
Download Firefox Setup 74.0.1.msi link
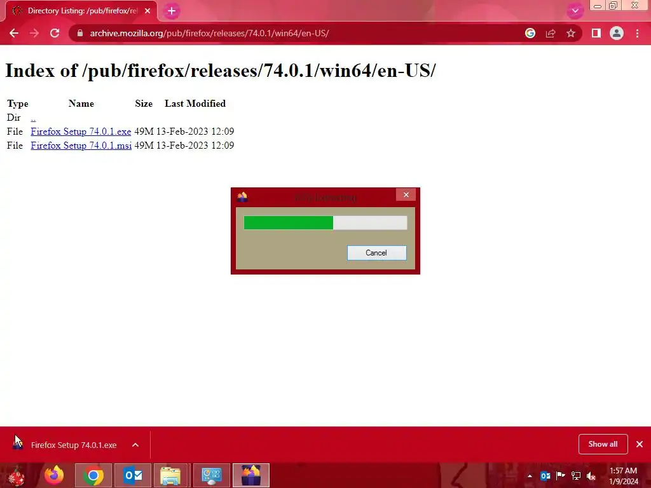[x=81, y=146]
